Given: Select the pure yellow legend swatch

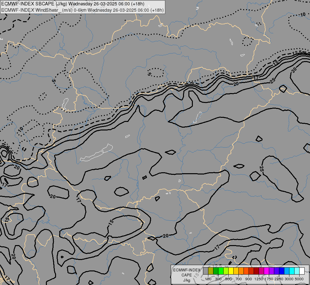Looking at the screenshot, I should pos(231,271).
